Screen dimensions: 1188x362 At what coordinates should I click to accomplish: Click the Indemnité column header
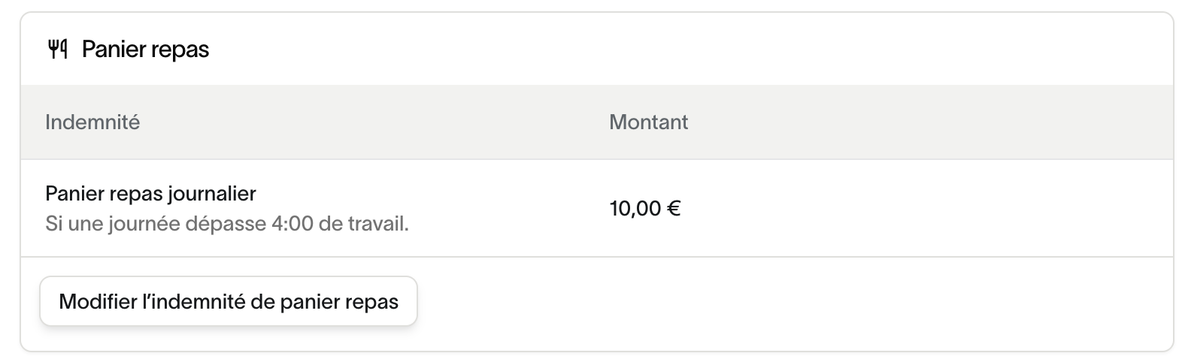pos(92,122)
